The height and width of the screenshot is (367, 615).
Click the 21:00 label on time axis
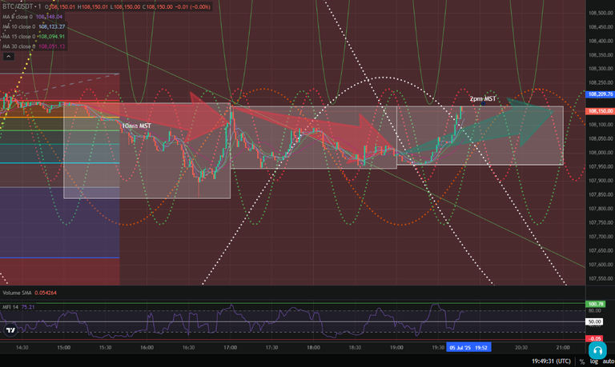(563, 348)
